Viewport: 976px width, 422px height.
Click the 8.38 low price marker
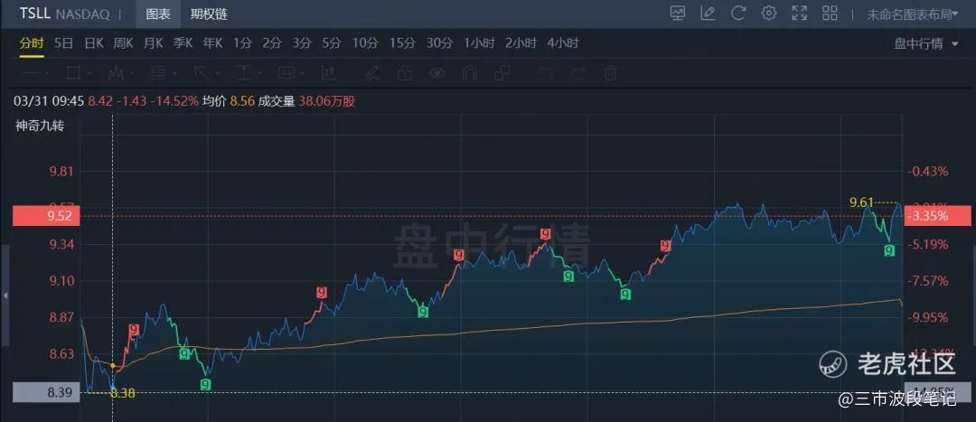(122, 393)
